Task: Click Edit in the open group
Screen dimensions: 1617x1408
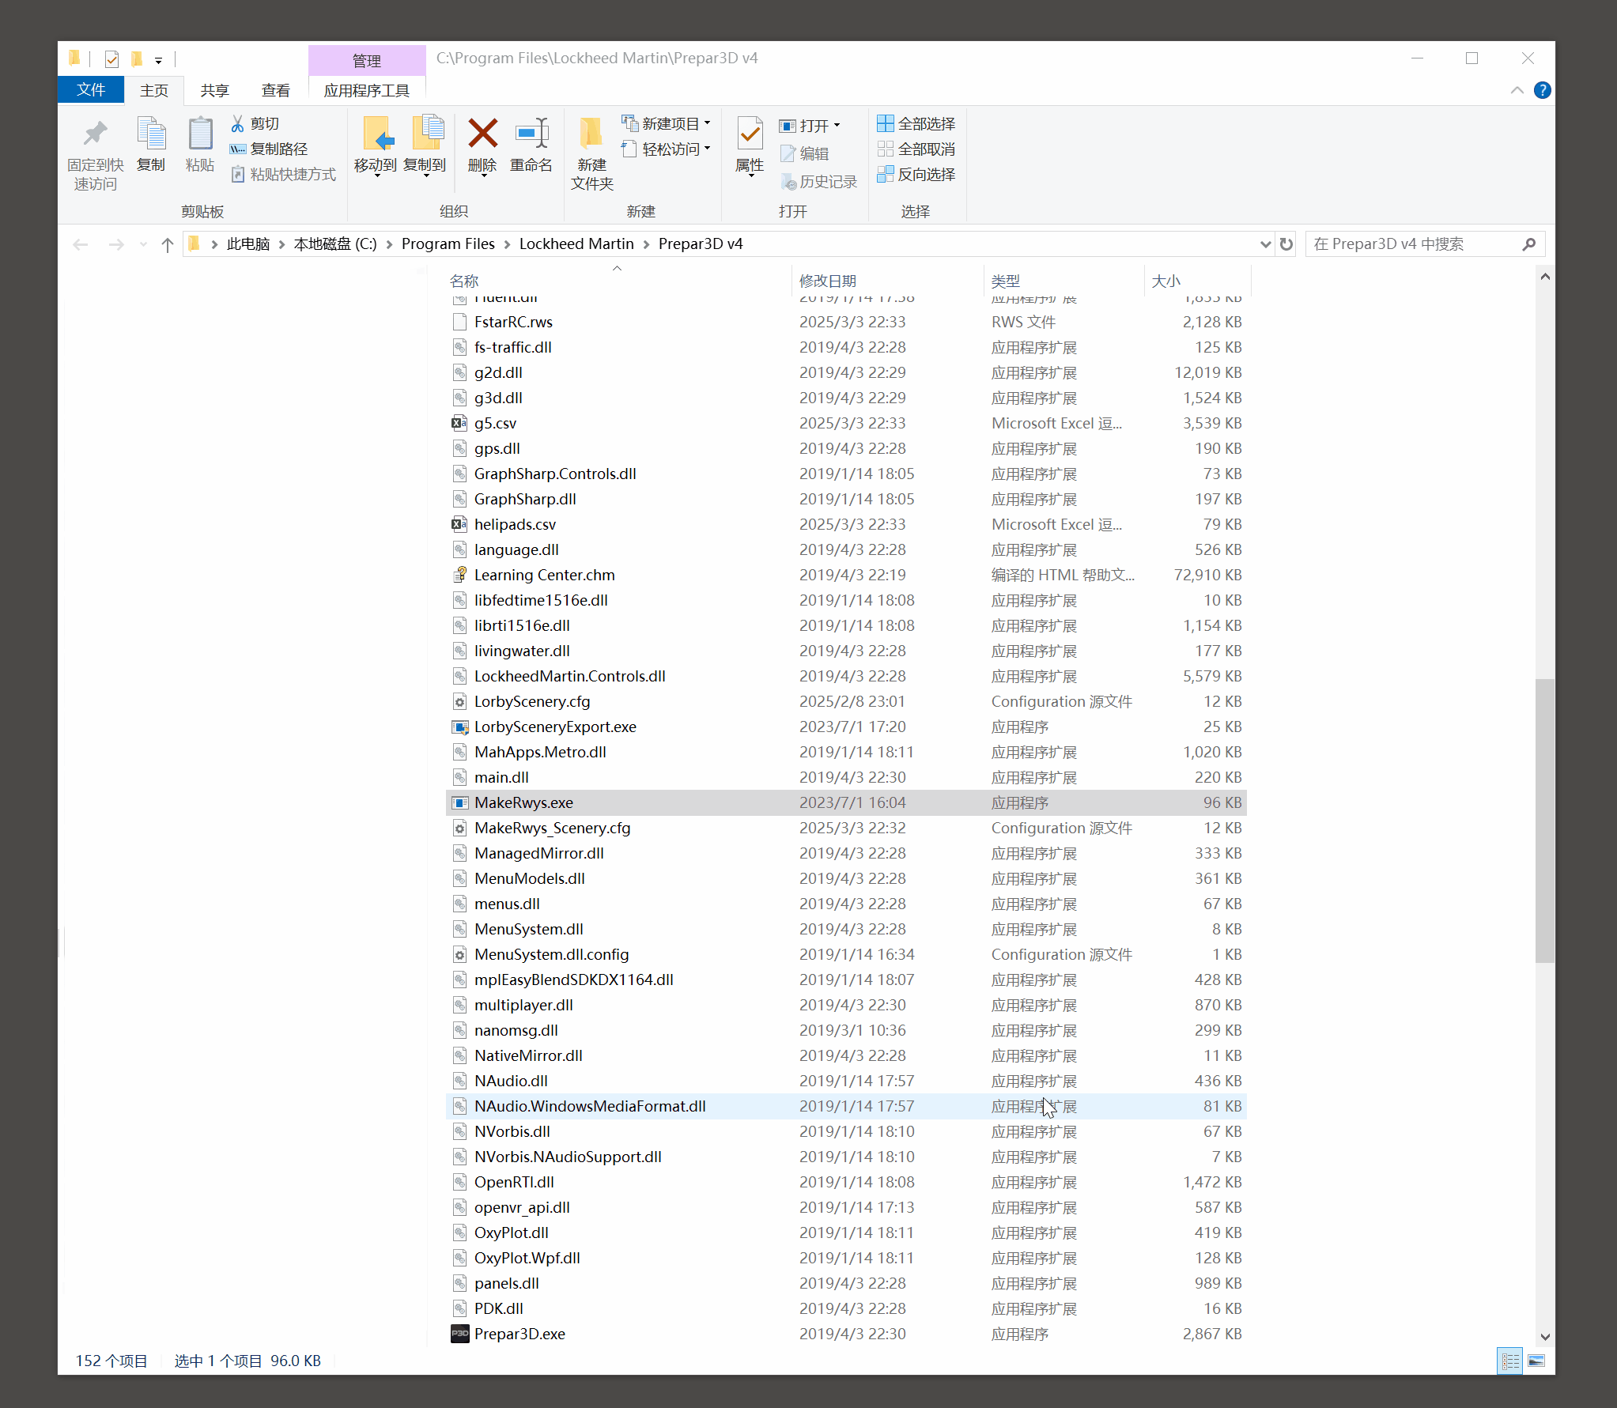Action: pyautogui.click(x=805, y=153)
